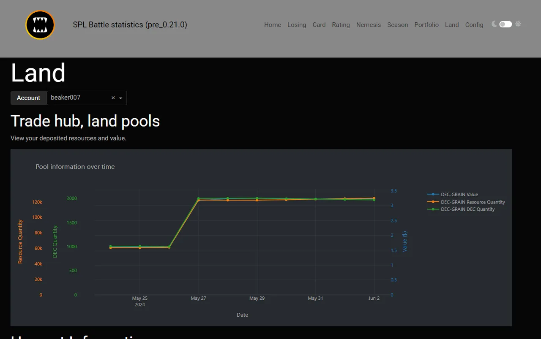Click the 'Value ($)' axis title

(404, 242)
